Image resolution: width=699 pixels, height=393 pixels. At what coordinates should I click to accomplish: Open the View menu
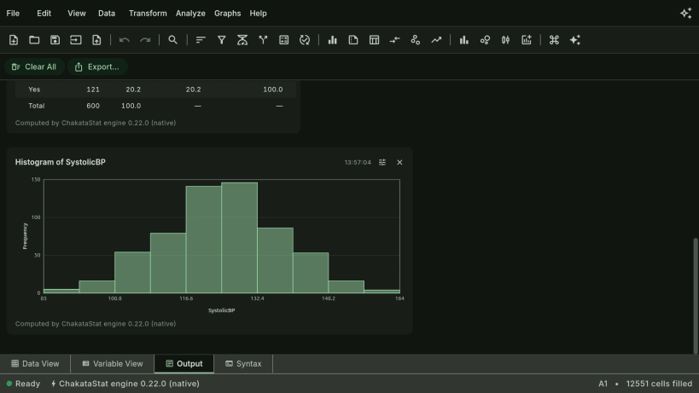click(77, 14)
